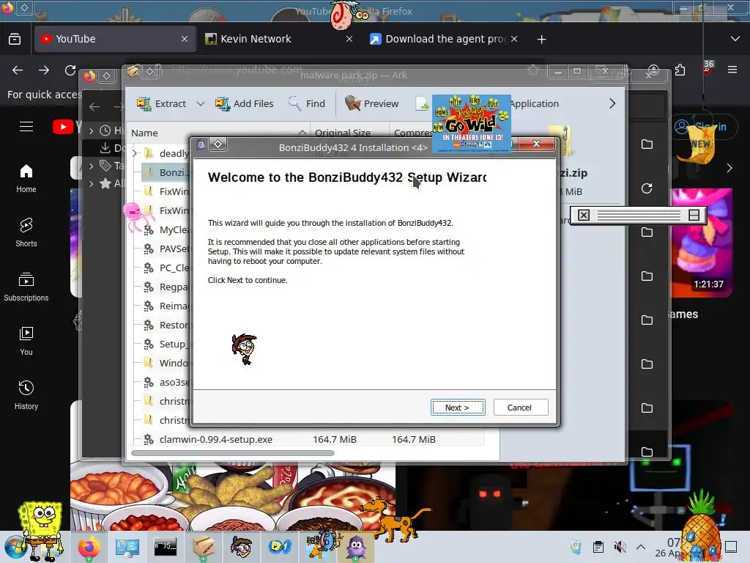Screen dimensions: 750x563
Task: Open YouTube Shorts in the sidebar
Action: [26, 232]
